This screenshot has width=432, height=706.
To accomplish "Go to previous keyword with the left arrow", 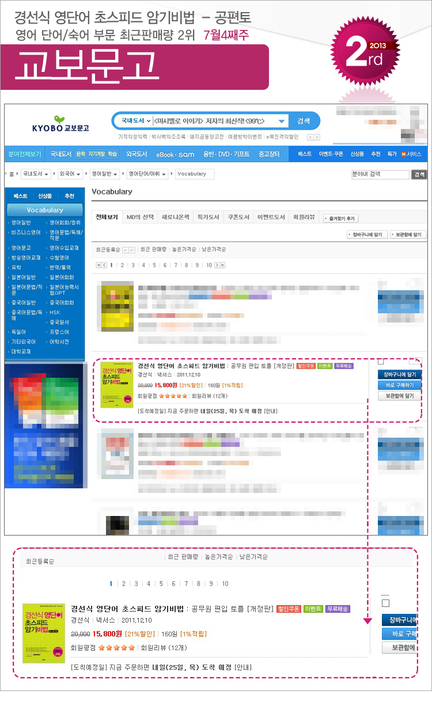I will (310, 137).
